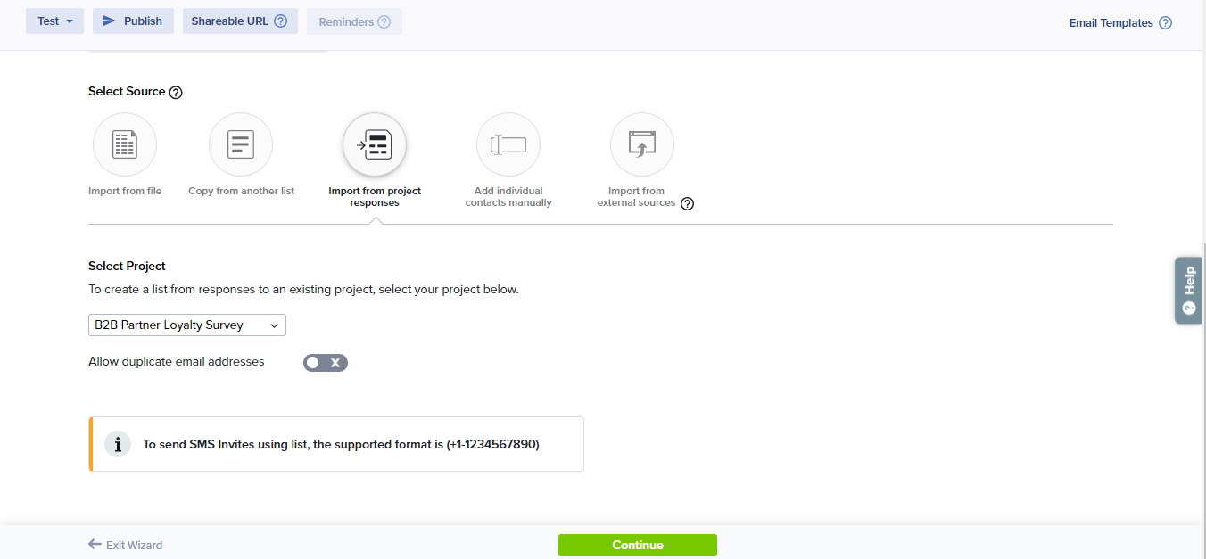Select Import from project responses icon
The height and width of the screenshot is (559, 1206).
pyautogui.click(x=375, y=144)
